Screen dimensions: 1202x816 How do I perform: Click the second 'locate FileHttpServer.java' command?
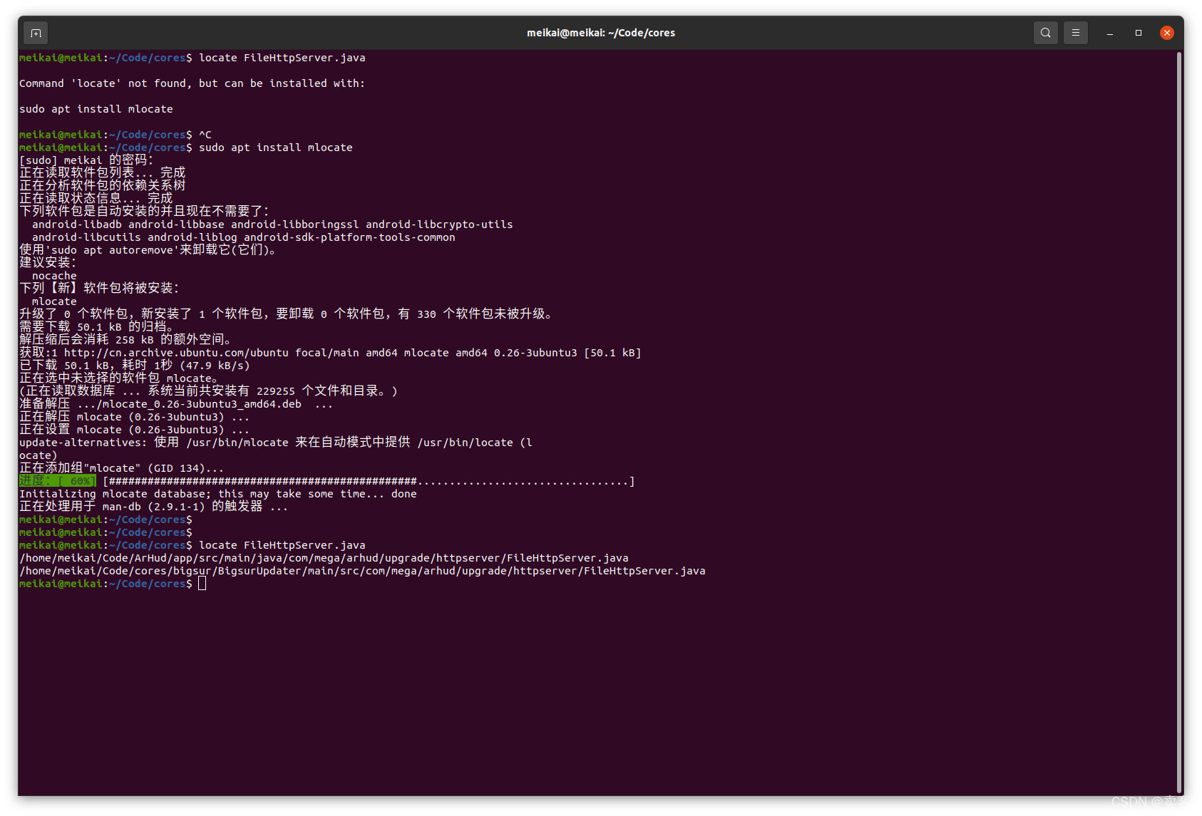[x=282, y=545]
